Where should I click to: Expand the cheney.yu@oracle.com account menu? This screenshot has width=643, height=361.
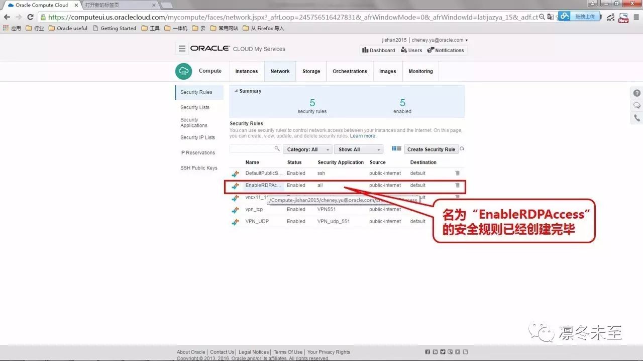440,40
